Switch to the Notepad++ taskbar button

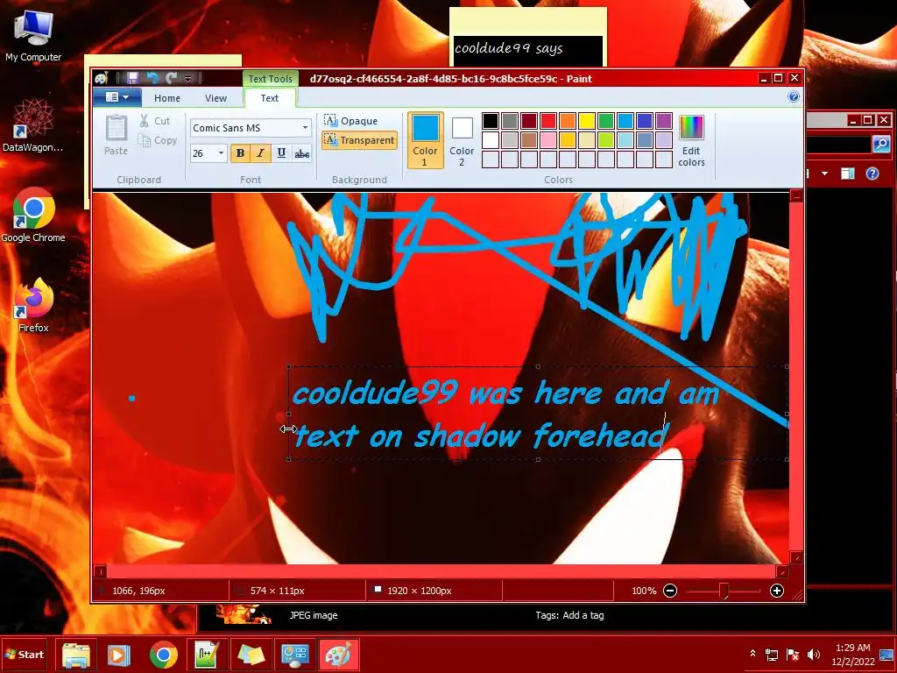207,655
